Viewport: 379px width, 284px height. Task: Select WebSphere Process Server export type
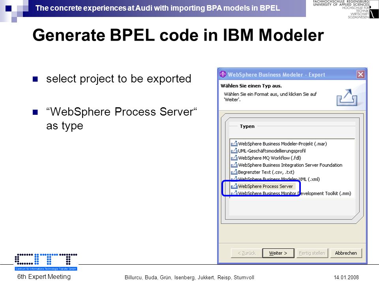265,186
